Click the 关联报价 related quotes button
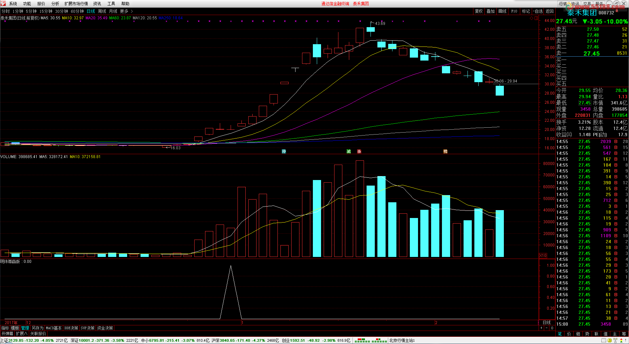Screen dimensions: 629x344 pos(38,334)
